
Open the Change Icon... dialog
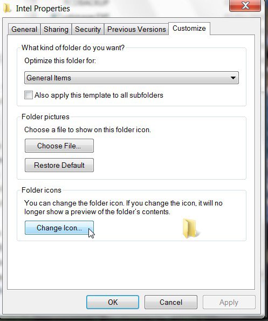coord(59,228)
